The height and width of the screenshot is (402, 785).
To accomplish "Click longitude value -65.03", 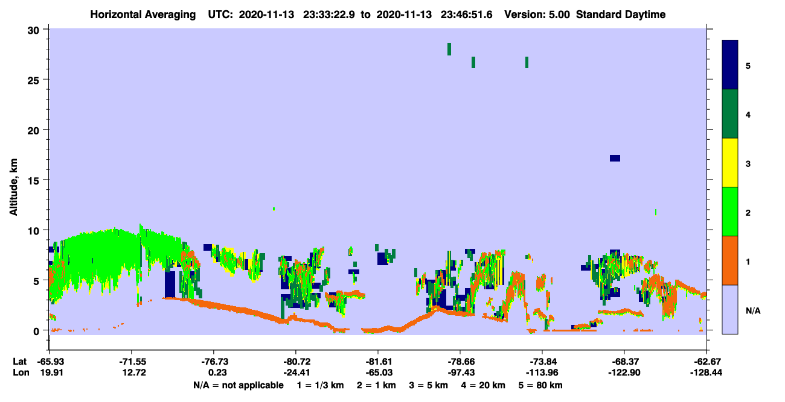I will 378,372.
